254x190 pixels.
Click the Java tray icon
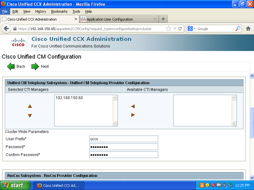pyautogui.click(x=202, y=185)
